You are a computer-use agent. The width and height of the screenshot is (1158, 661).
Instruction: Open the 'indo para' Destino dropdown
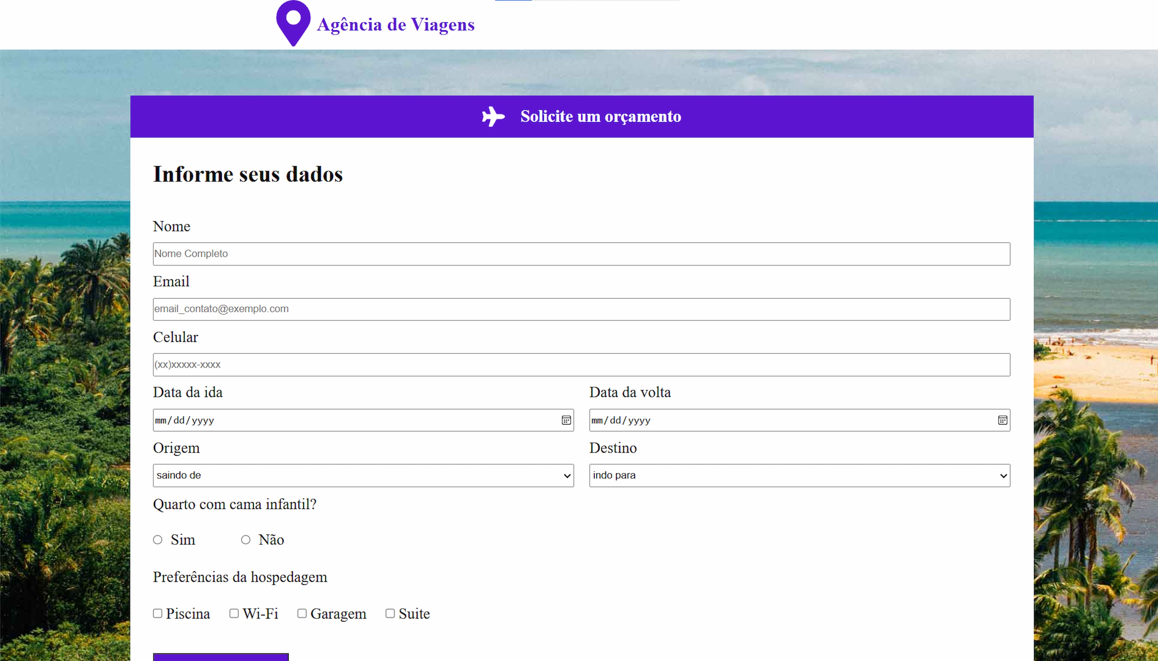click(799, 475)
